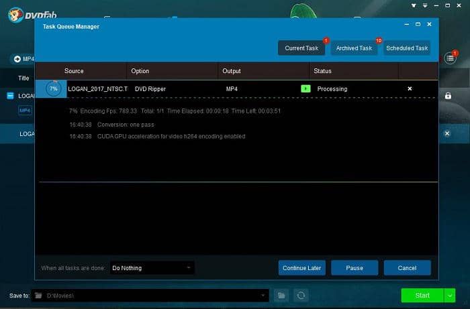470x309 pixels.
Task: Remove the LOGAN_2017_NTSC task with X icon
Action: 410,88
